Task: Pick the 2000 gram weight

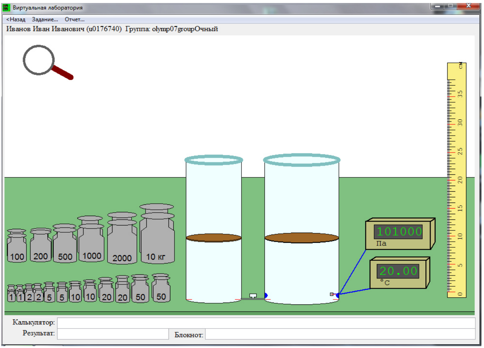Action: tap(122, 238)
